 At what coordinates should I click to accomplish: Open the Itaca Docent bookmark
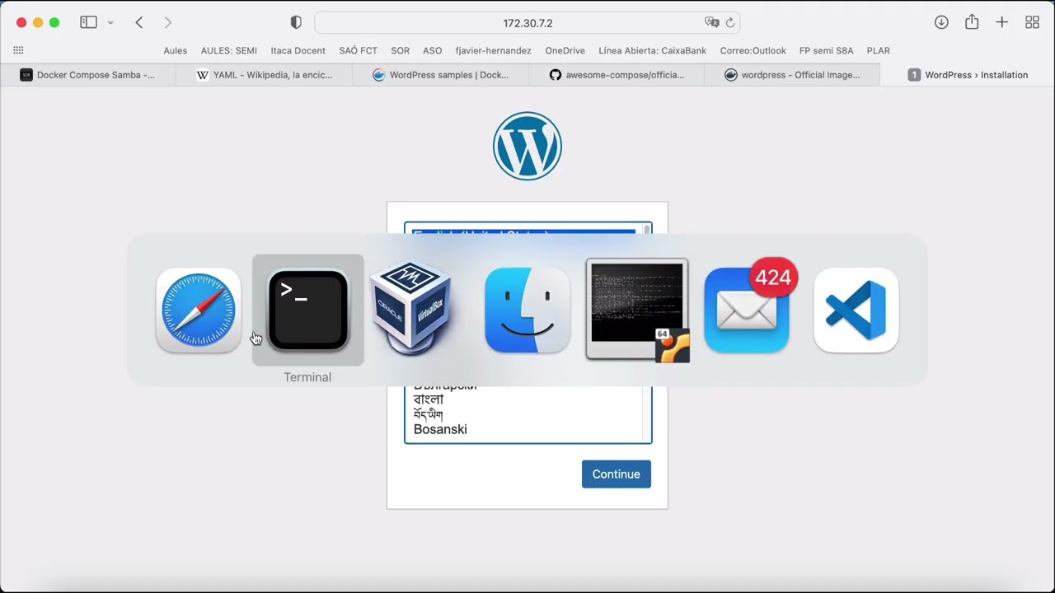pyautogui.click(x=298, y=50)
